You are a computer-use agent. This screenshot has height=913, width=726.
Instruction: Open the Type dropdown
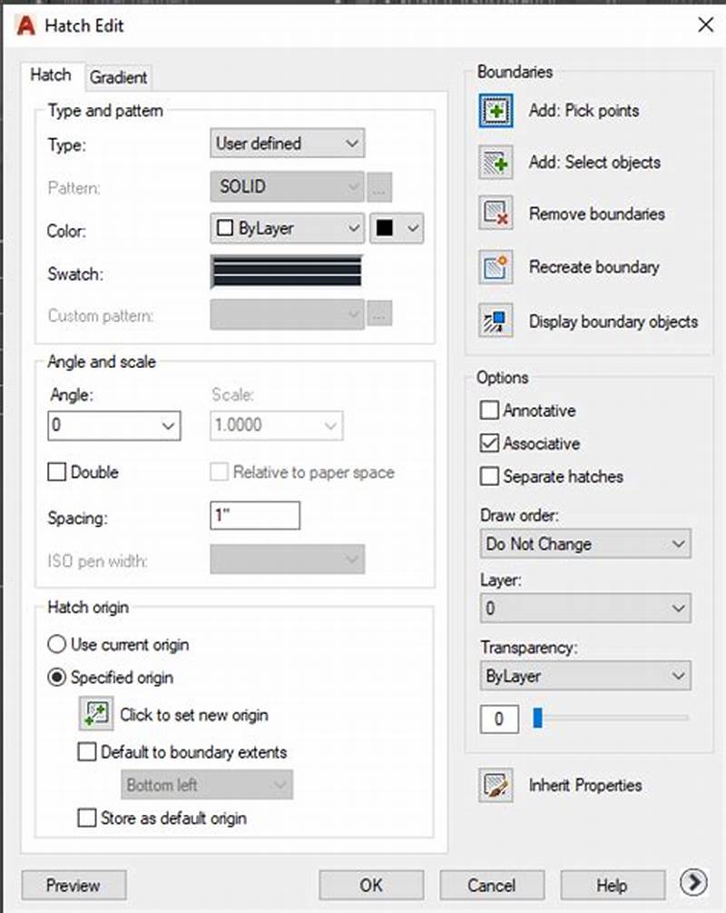coord(287,144)
